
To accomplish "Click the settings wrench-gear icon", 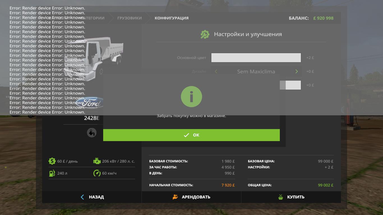I will [x=205, y=34].
